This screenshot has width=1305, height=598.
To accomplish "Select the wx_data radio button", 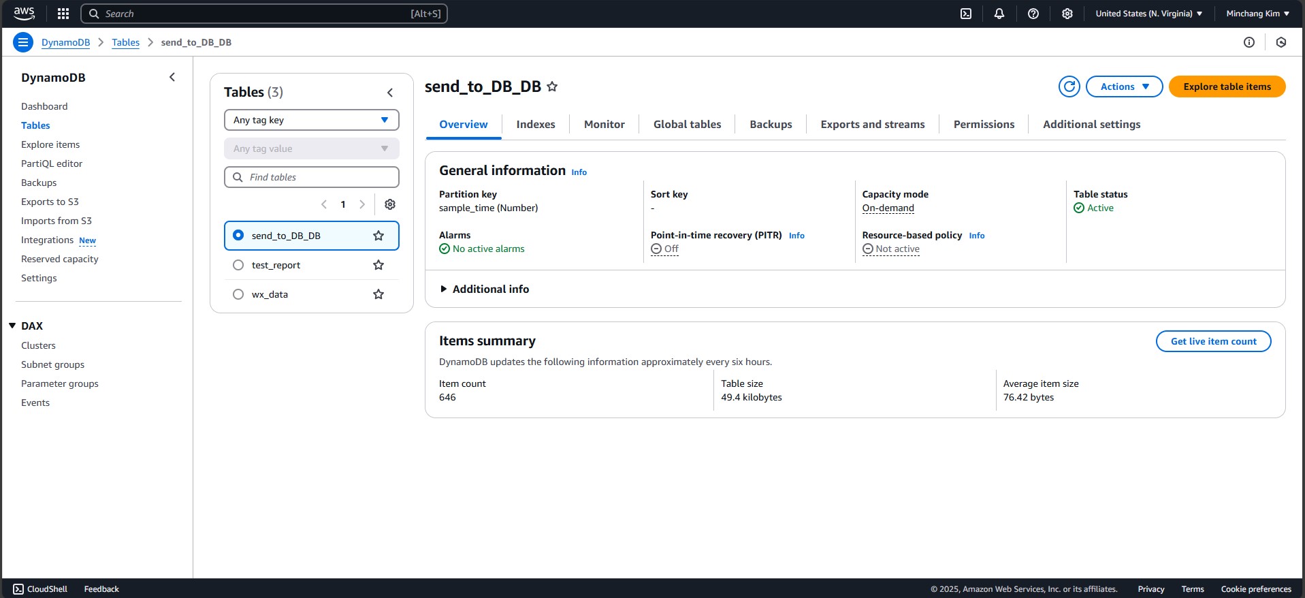I will pyautogui.click(x=238, y=294).
